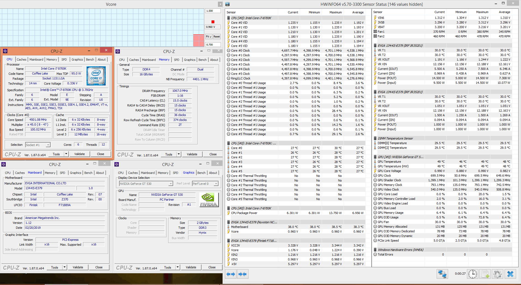Click the Intel Core i7 logo in CPU-Z
Screen dimensions: 521x285
(x=96, y=76)
